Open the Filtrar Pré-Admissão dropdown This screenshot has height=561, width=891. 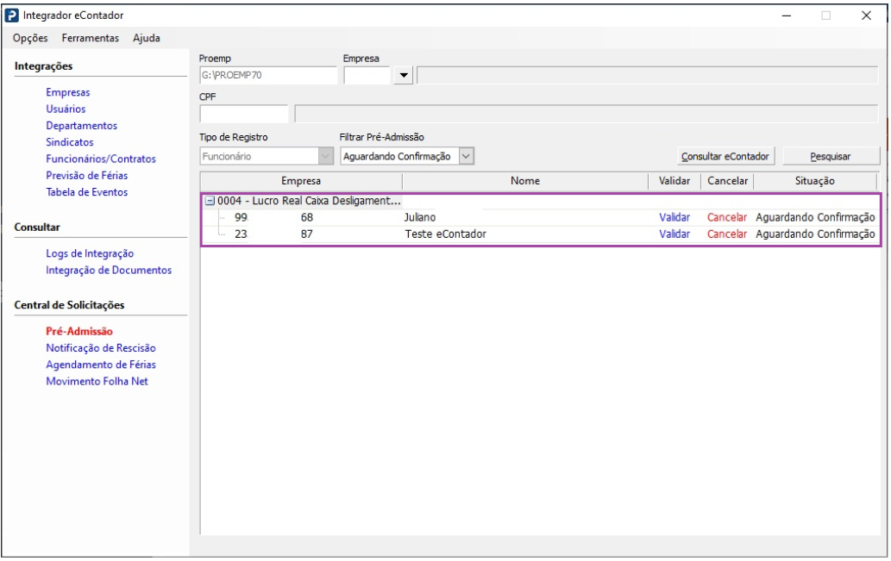407,156
